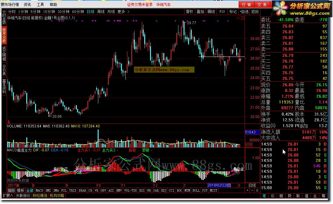Screen dimensions: 333x204
Task: Open the 主 tab at bottom right
Action: coord(315,196)
